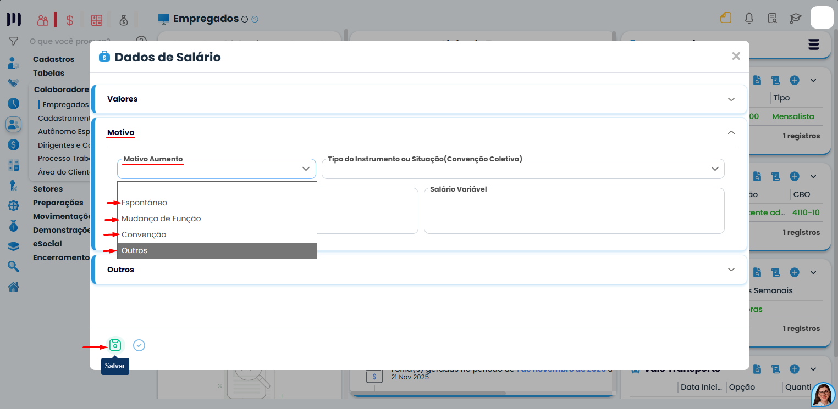838x409 pixels.
Task: Open the hamburger menu in right panel
Action: click(814, 45)
